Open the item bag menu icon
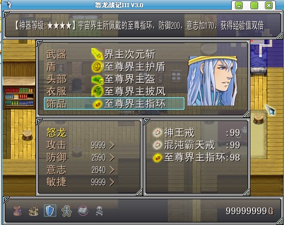This screenshot has width=284, height=225. [18, 211]
